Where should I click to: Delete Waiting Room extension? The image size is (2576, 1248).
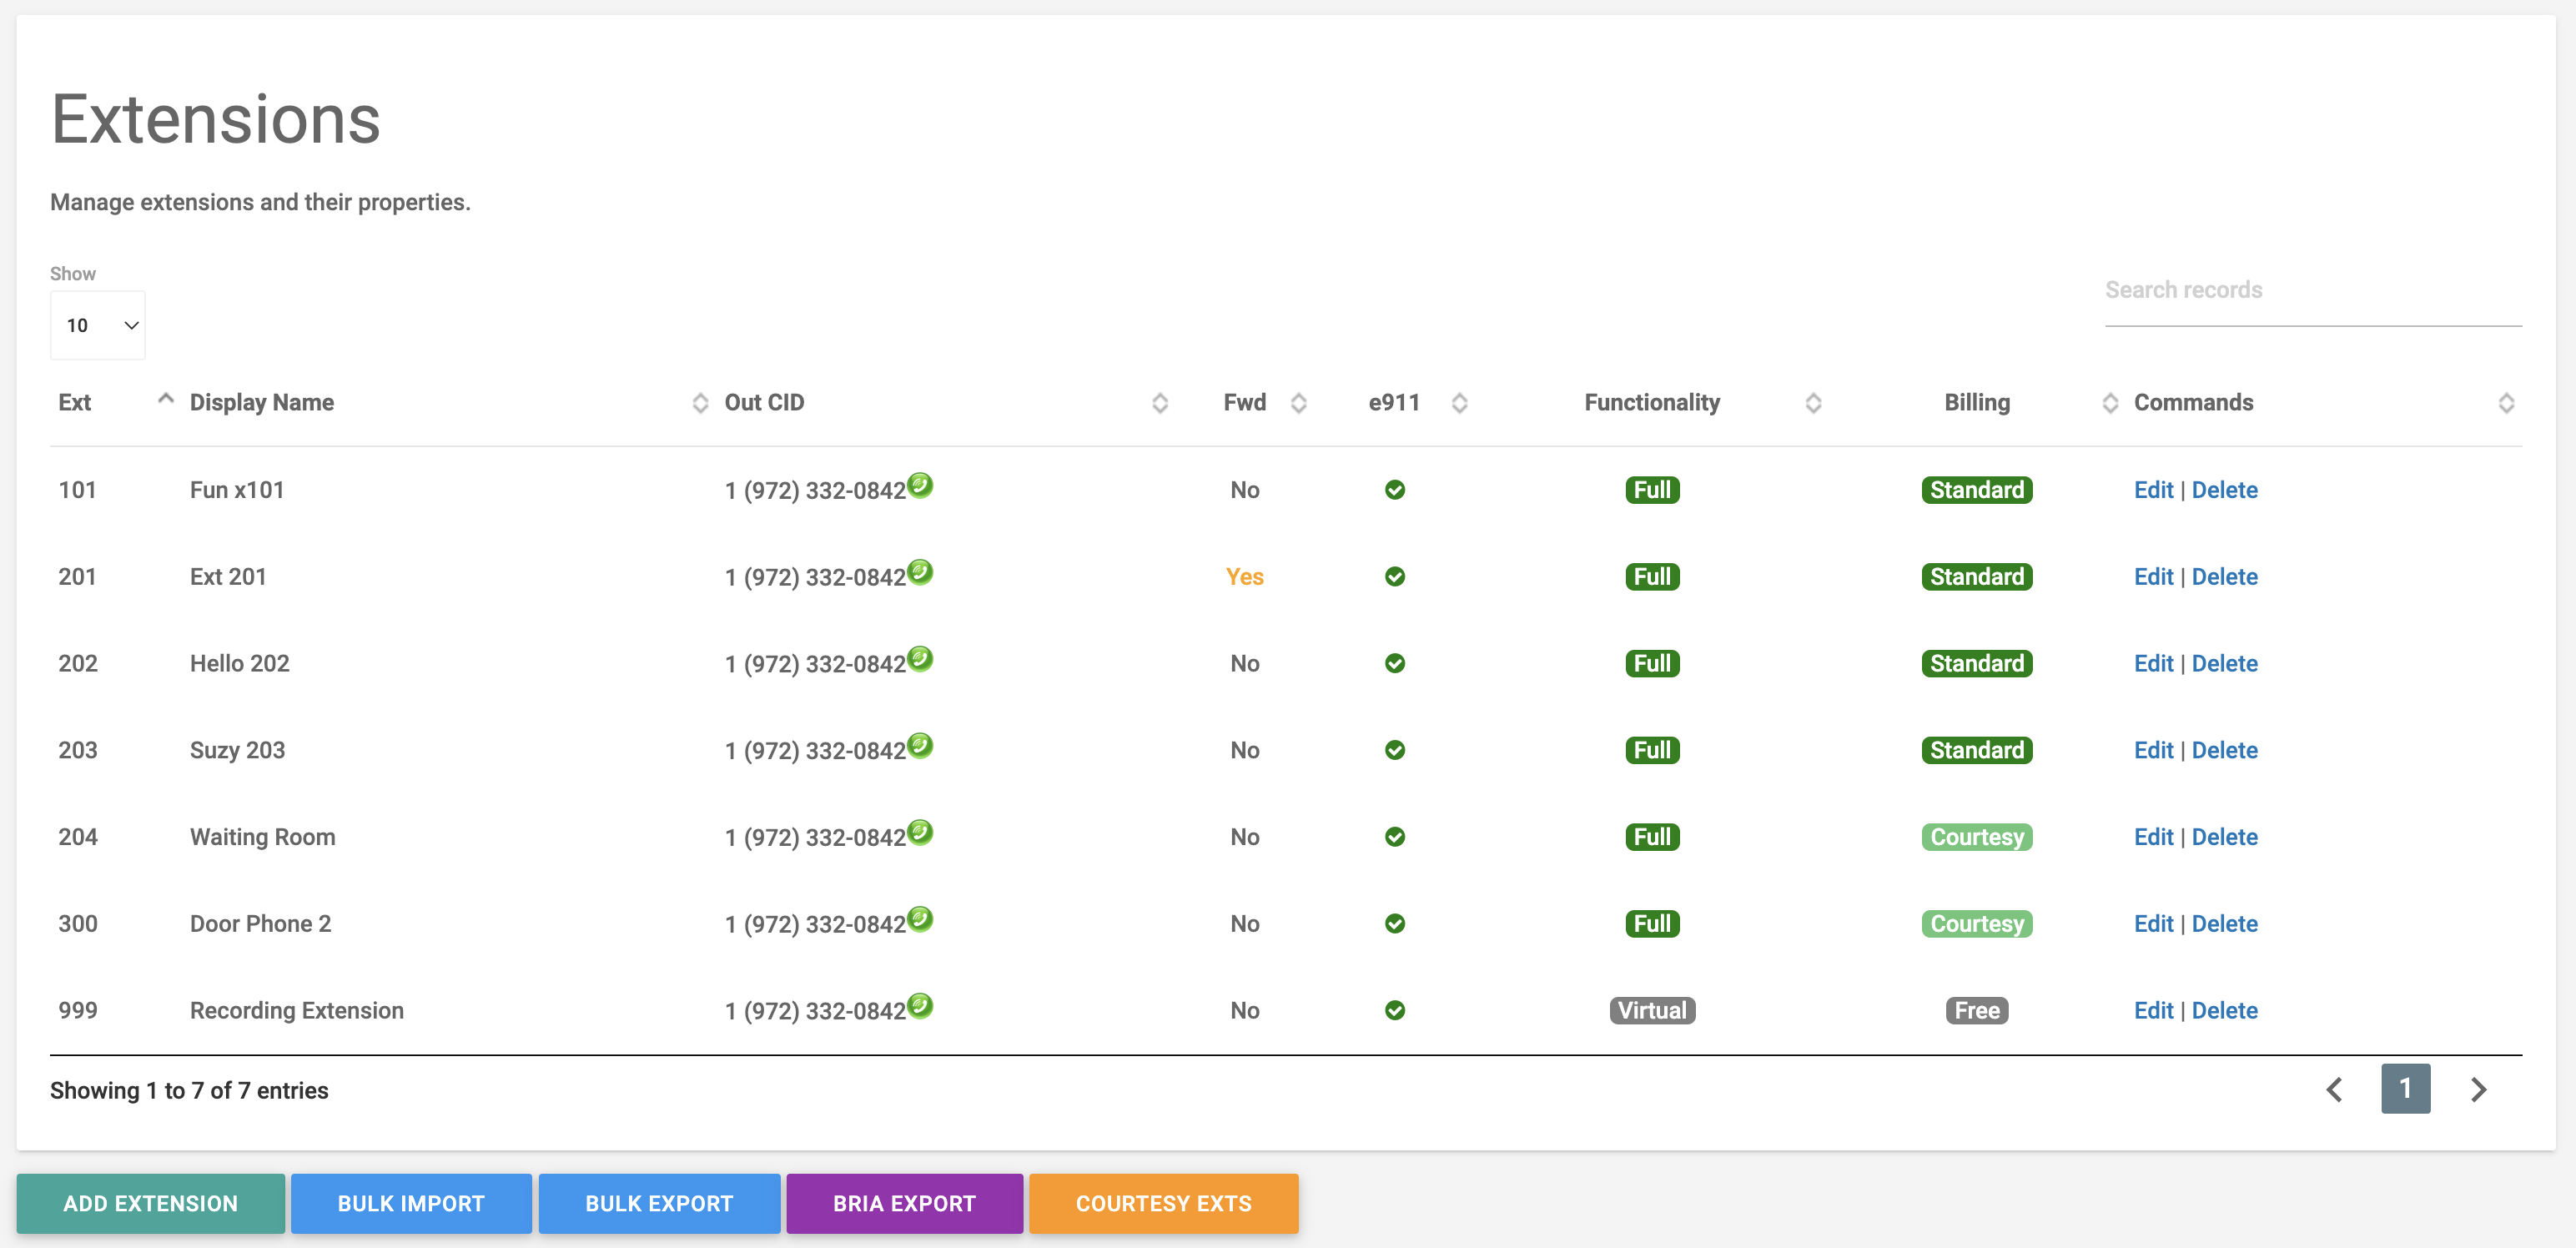[x=2224, y=837]
